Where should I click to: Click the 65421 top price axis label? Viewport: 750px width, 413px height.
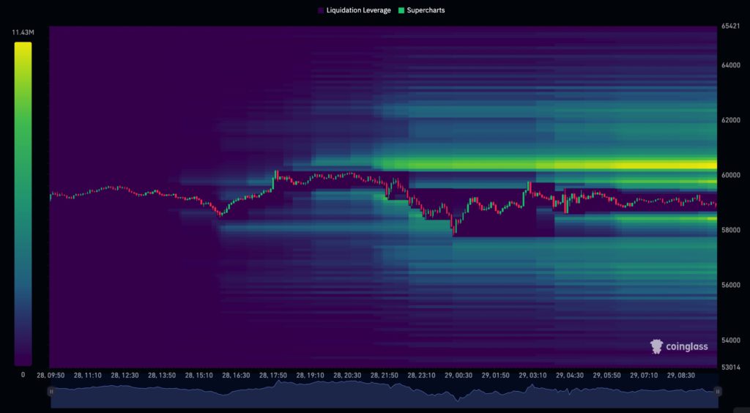coord(731,26)
